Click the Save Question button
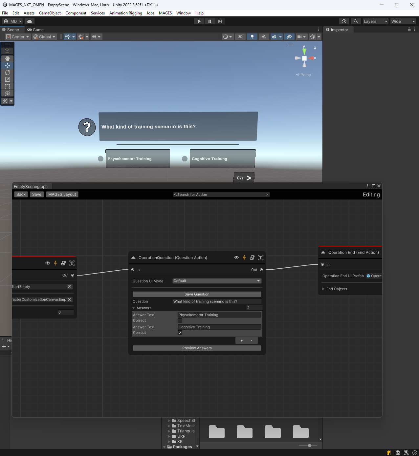Image resolution: width=419 pixels, height=456 pixels. (x=197, y=294)
